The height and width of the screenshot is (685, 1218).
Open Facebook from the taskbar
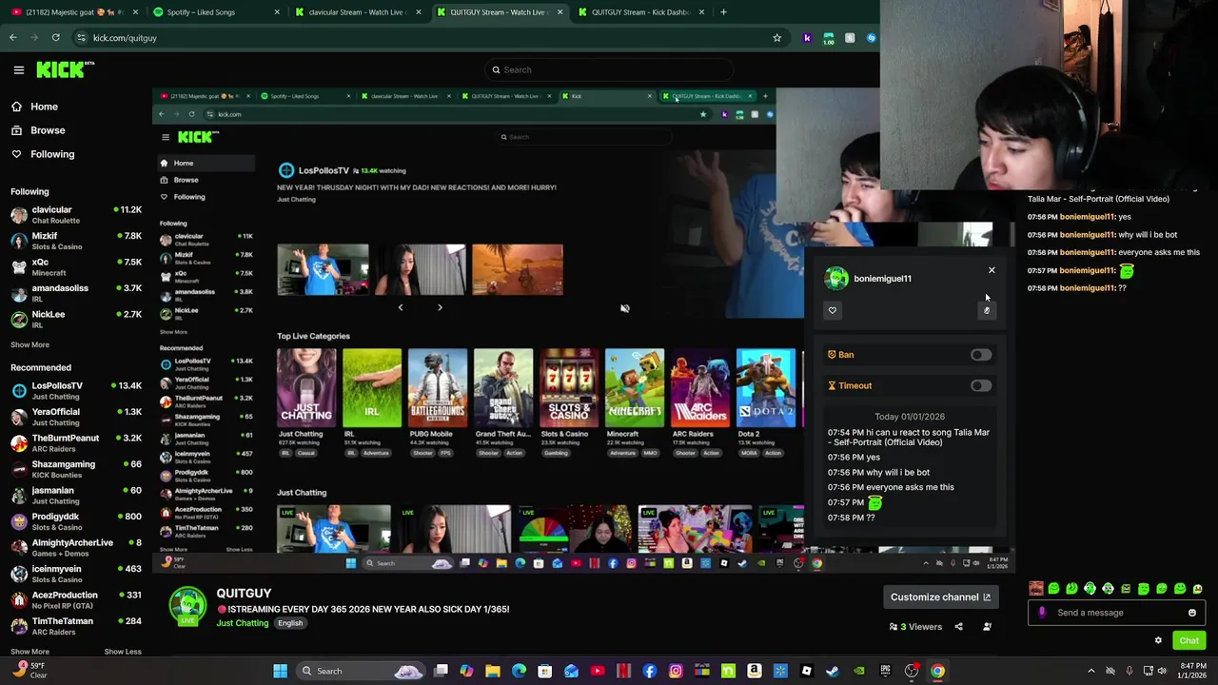tap(650, 671)
